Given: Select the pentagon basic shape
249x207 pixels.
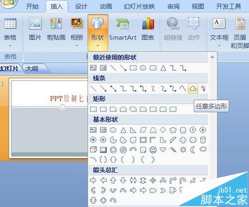Looking at the screenshot, I should [173, 130].
